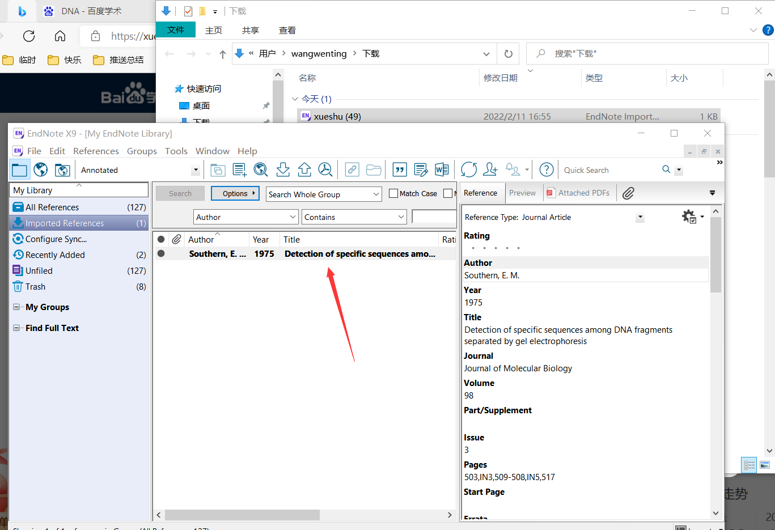
Task: Select Unfiled group
Action: pos(79,271)
